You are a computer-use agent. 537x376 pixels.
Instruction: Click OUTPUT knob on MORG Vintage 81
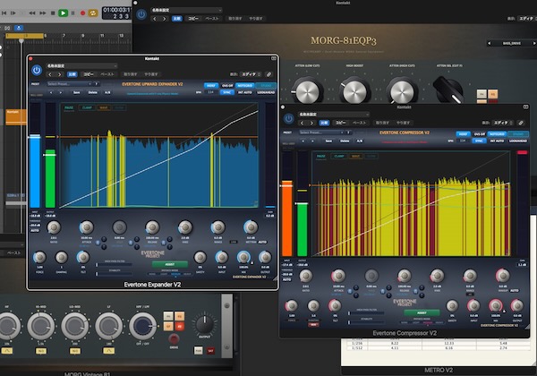[x=205, y=324]
